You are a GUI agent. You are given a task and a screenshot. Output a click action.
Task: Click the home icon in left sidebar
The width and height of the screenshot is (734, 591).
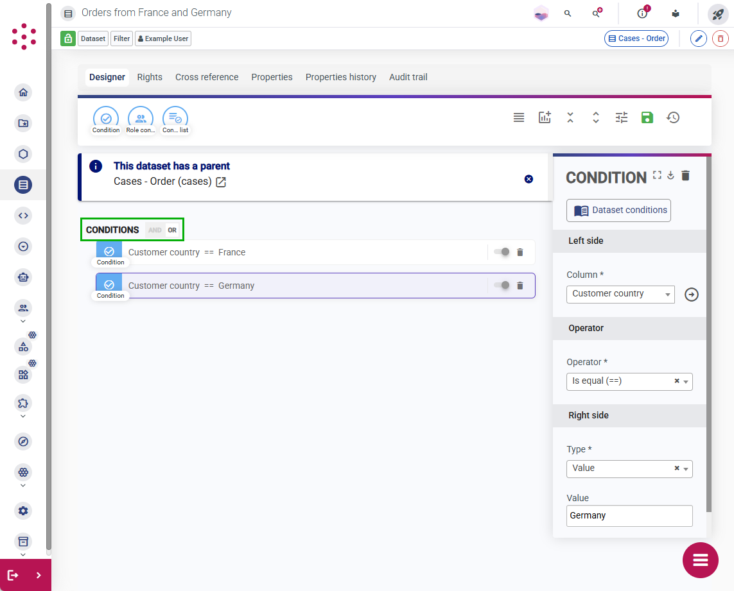tap(23, 92)
